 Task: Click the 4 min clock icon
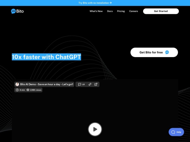coord(17,90)
